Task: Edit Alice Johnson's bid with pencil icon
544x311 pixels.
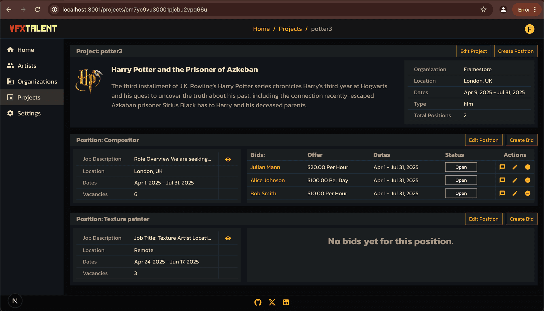Action: (515, 180)
